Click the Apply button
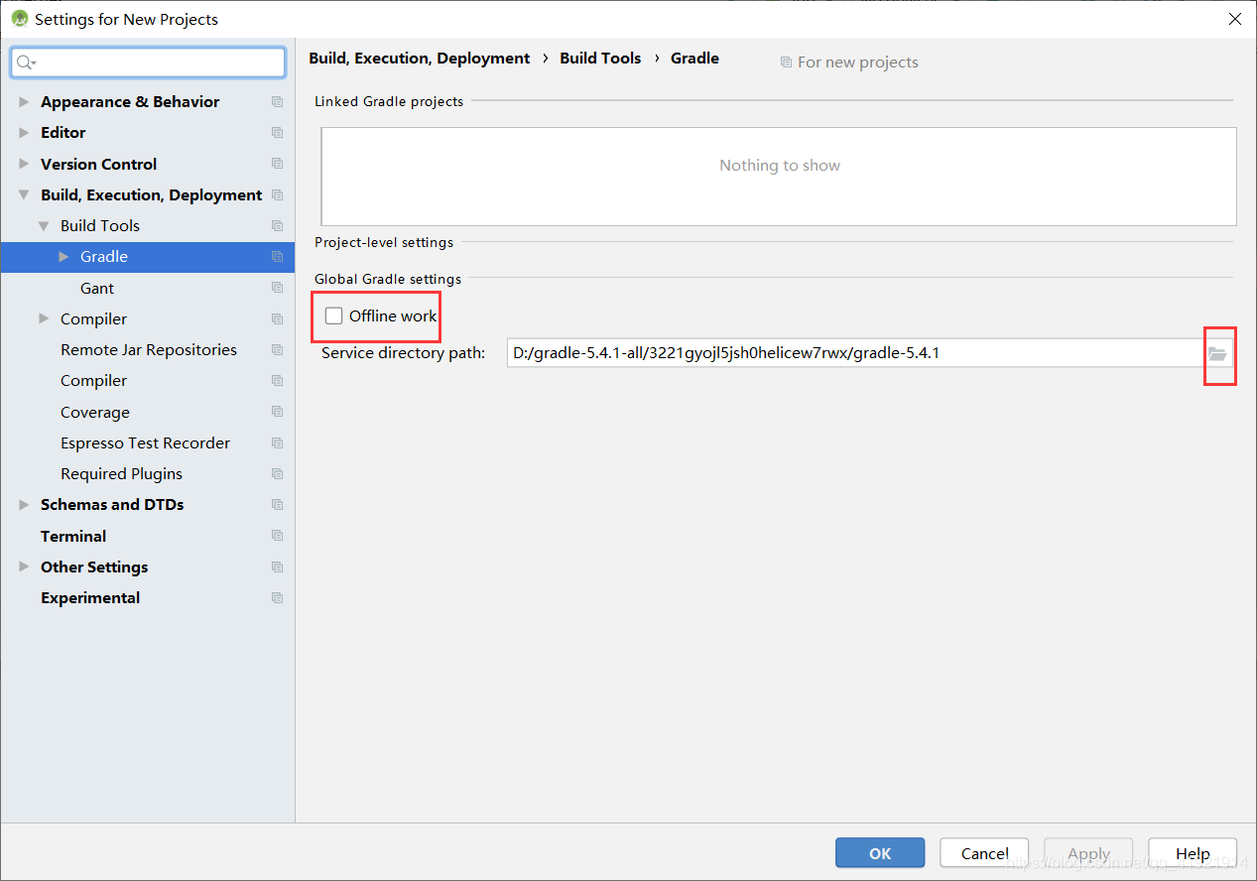This screenshot has width=1257, height=881. [x=1088, y=853]
